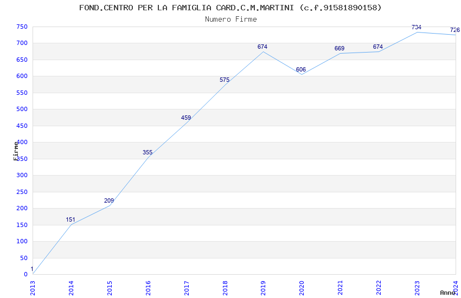This screenshot has height=298, width=461.
Task: Click the data label 209
Action: [x=109, y=200]
